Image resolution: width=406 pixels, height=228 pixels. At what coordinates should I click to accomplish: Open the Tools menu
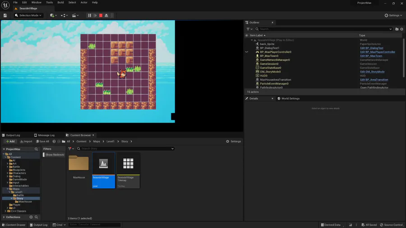(49, 2)
